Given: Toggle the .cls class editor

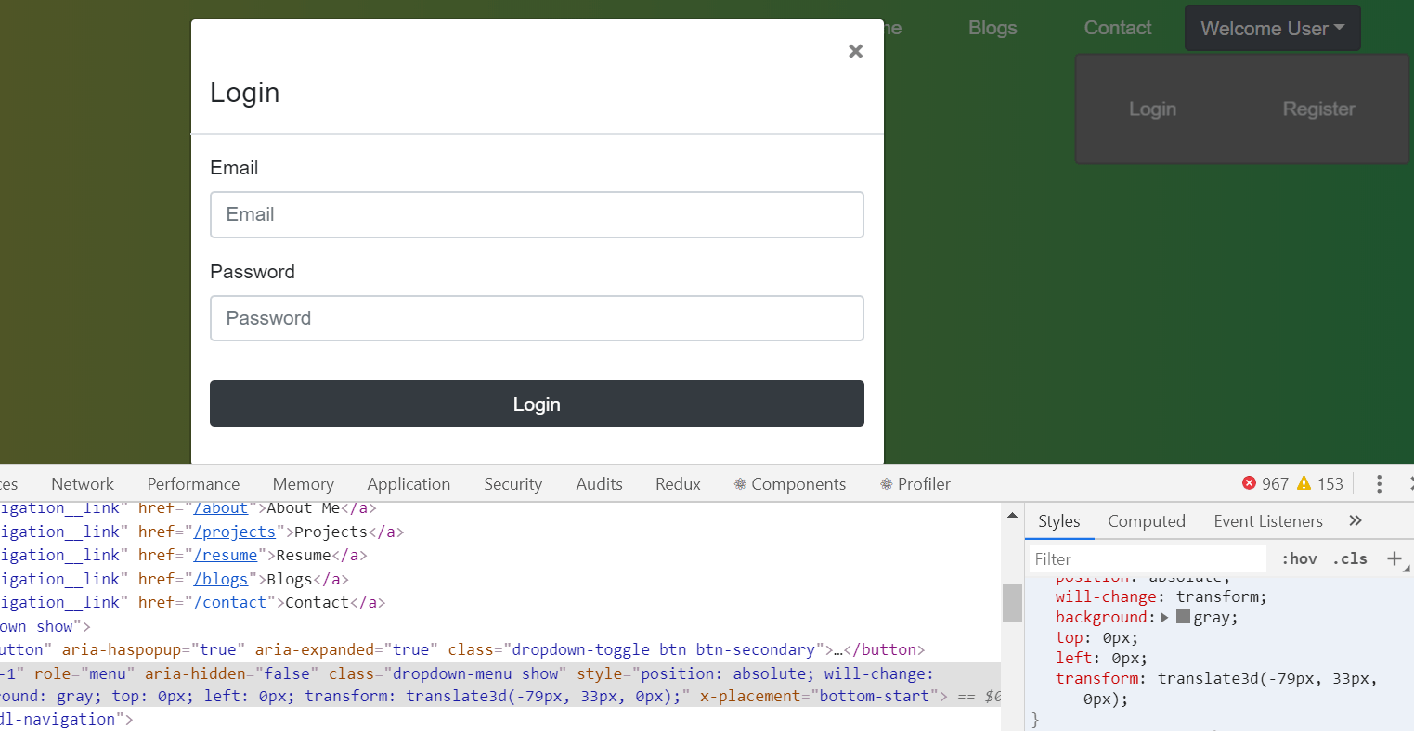Looking at the screenshot, I should click(x=1349, y=558).
